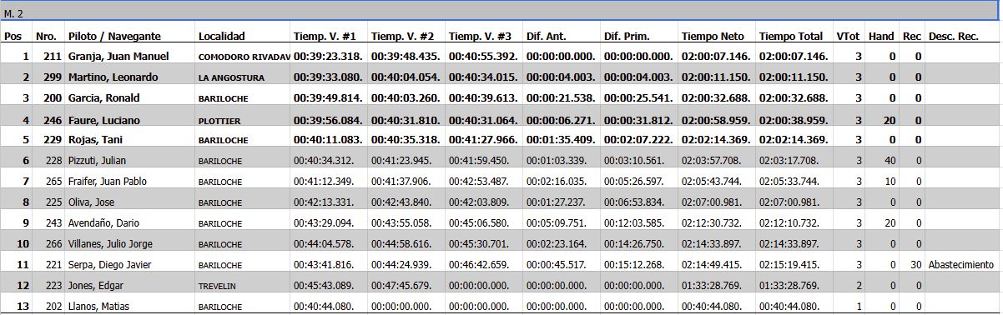Select pilot Martino, Leonardo
This screenshot has height=315, width=1003.
coord(112,77)
